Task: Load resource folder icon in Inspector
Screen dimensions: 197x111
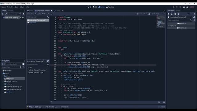Action: coord(172,14)
